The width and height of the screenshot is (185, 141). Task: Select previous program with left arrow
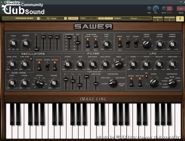(38, 19)
